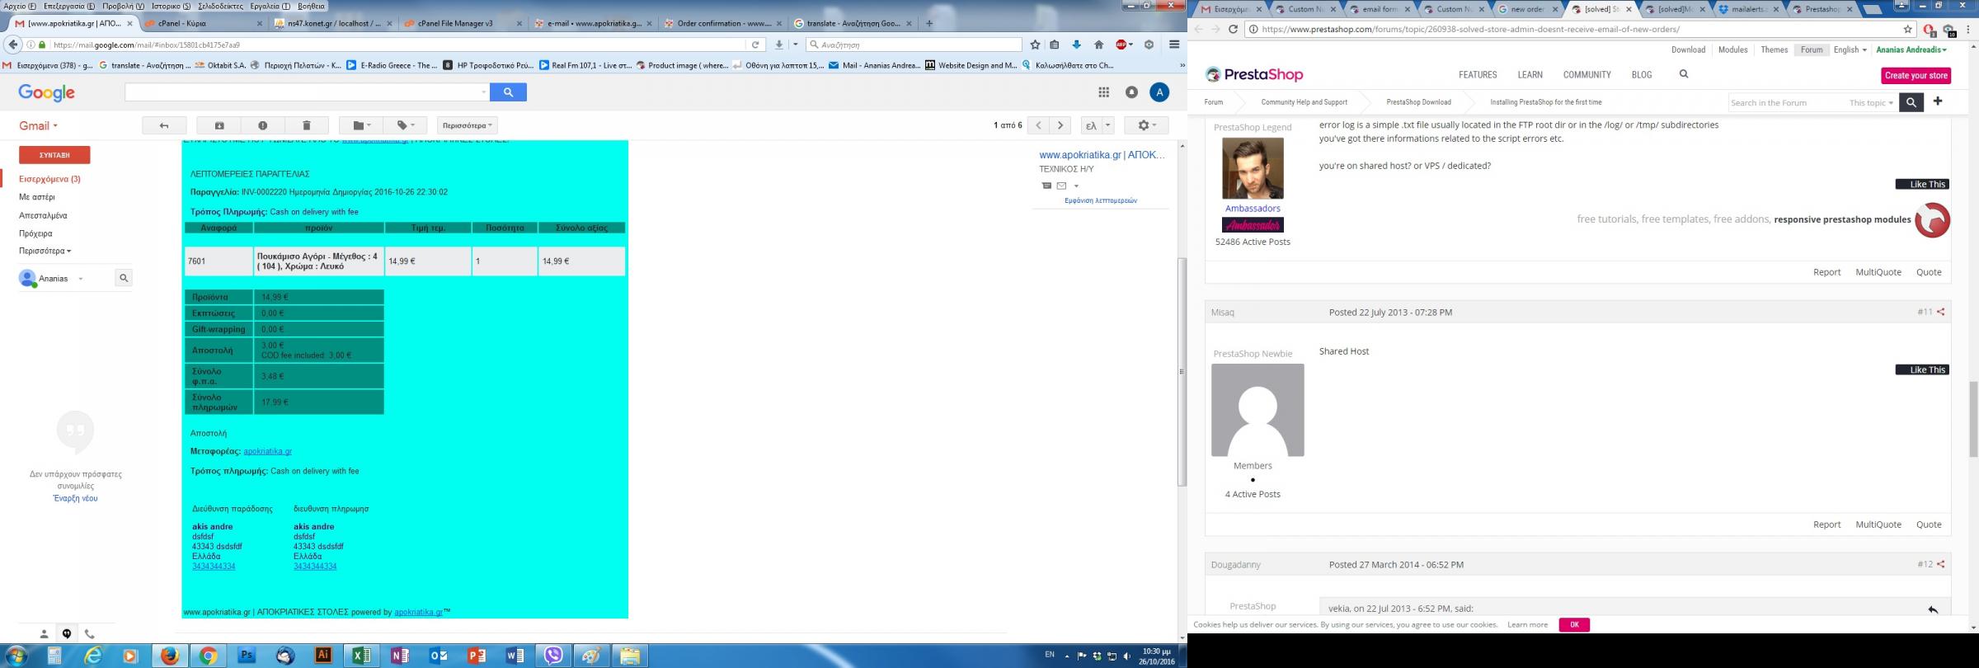Screen dimensions: 1979x668
Task: Open Gmail's labels tag dropdown
Action: (405, 125)
